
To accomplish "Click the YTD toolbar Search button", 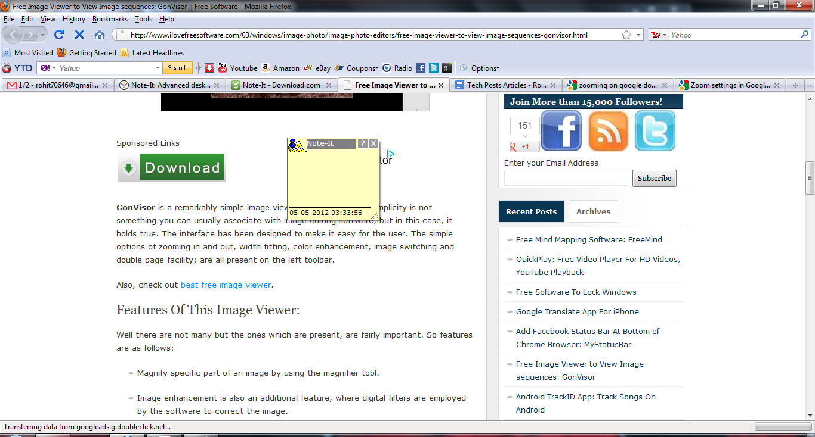I will coord(178,68).
